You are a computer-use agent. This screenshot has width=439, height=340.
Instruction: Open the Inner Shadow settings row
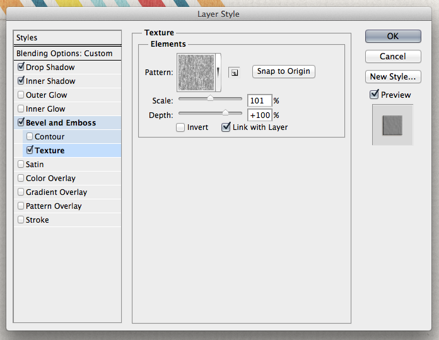67,81
